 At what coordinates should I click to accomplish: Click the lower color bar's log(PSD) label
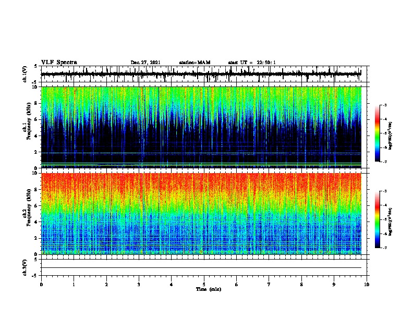pyautogui.click(x=390, y=222)
